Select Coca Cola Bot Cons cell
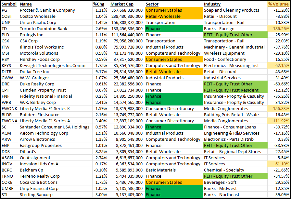The height and width of the screenshot is (199, 291). coord(56,182)
